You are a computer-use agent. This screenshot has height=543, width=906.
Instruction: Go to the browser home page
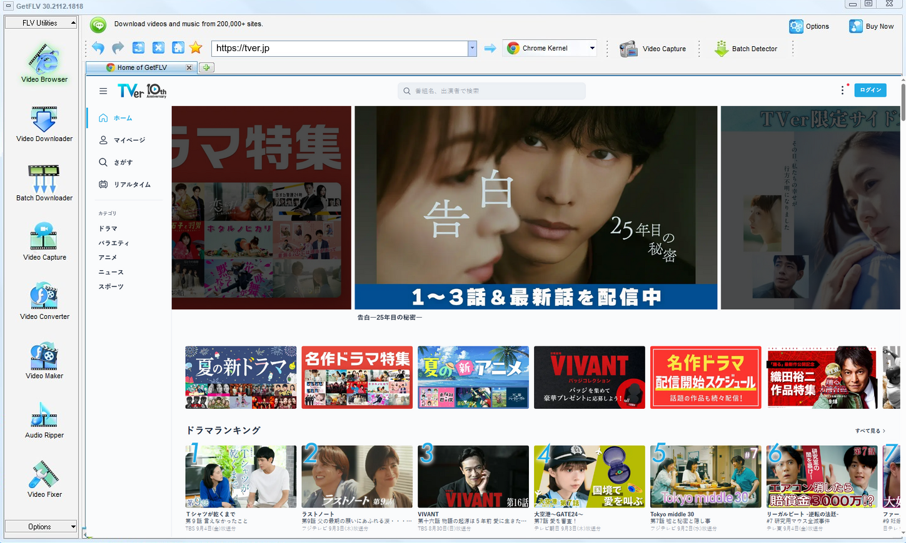point(178,48)
